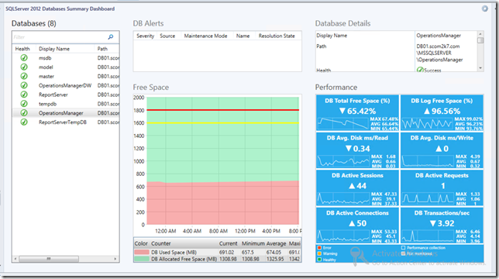Open the DB Log Free Space (%) tile
Image resolution: width=499 pixels, height=279 pixels.
[x=442, y=112]
